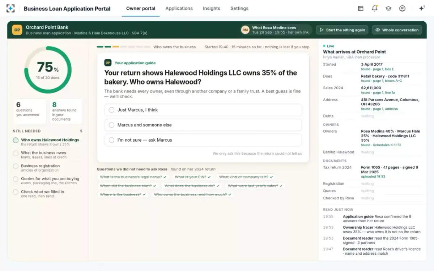Click "When did the business start?" chip
Image resolution: width=434 pixels, height=271 pixels.
[128, 186]
